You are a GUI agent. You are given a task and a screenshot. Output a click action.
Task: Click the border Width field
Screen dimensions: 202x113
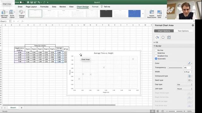pyautogui.click(x=187, y=72)
